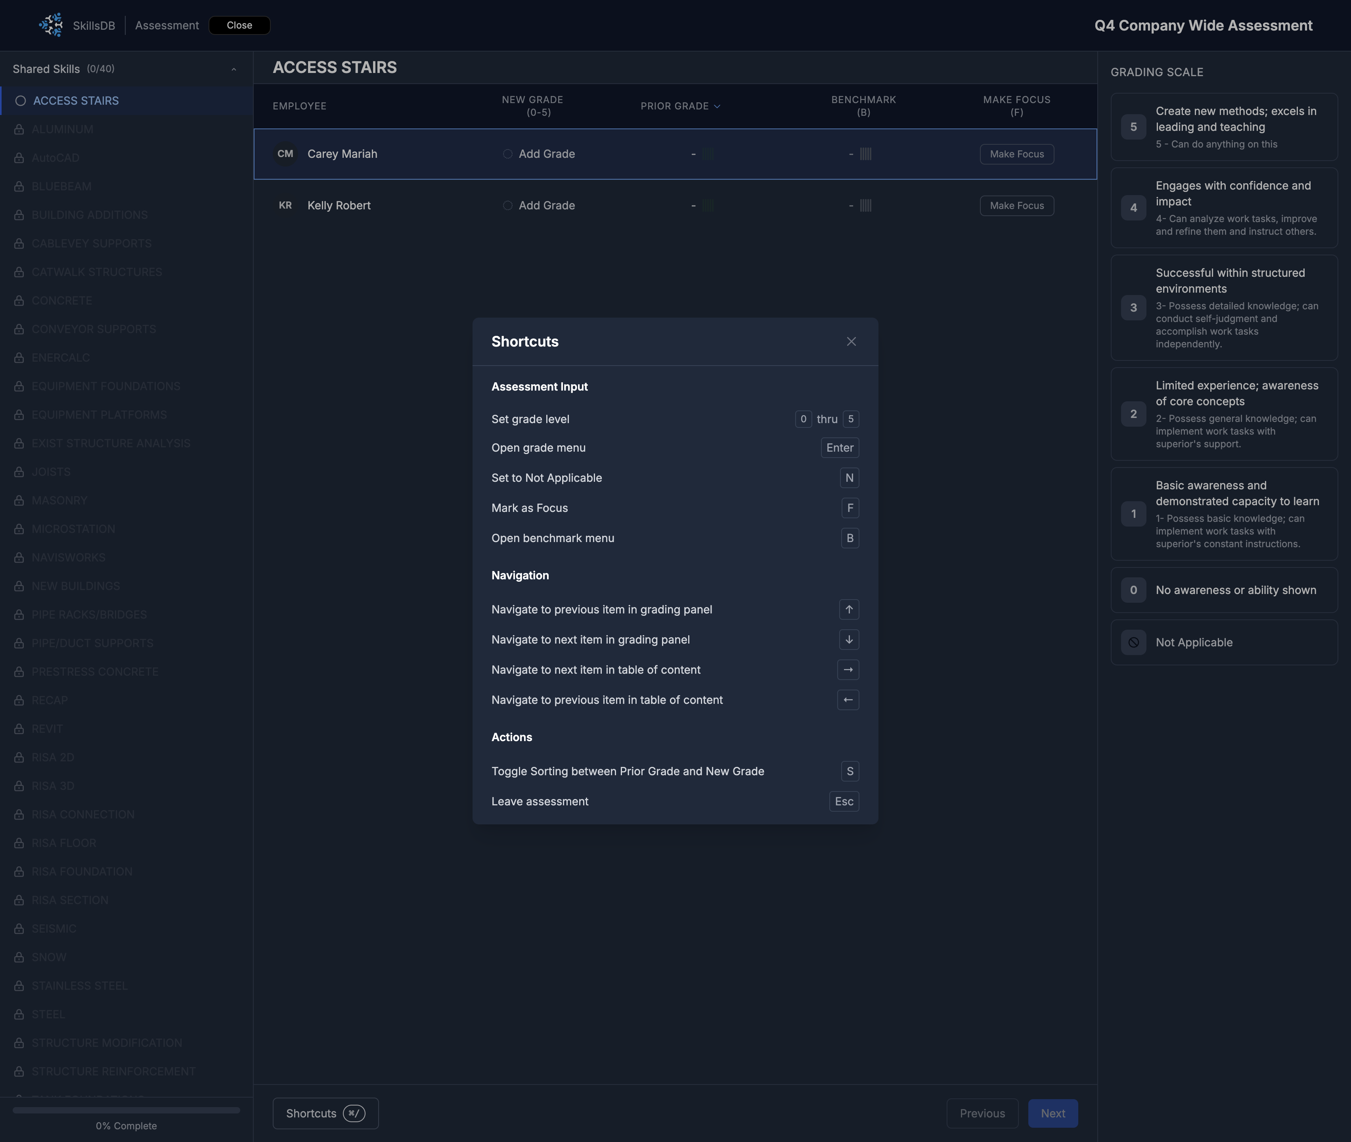Select Add Grade radio for Carey Mariah
This screenshot has width=1351, height=1142.
(507, 154)
